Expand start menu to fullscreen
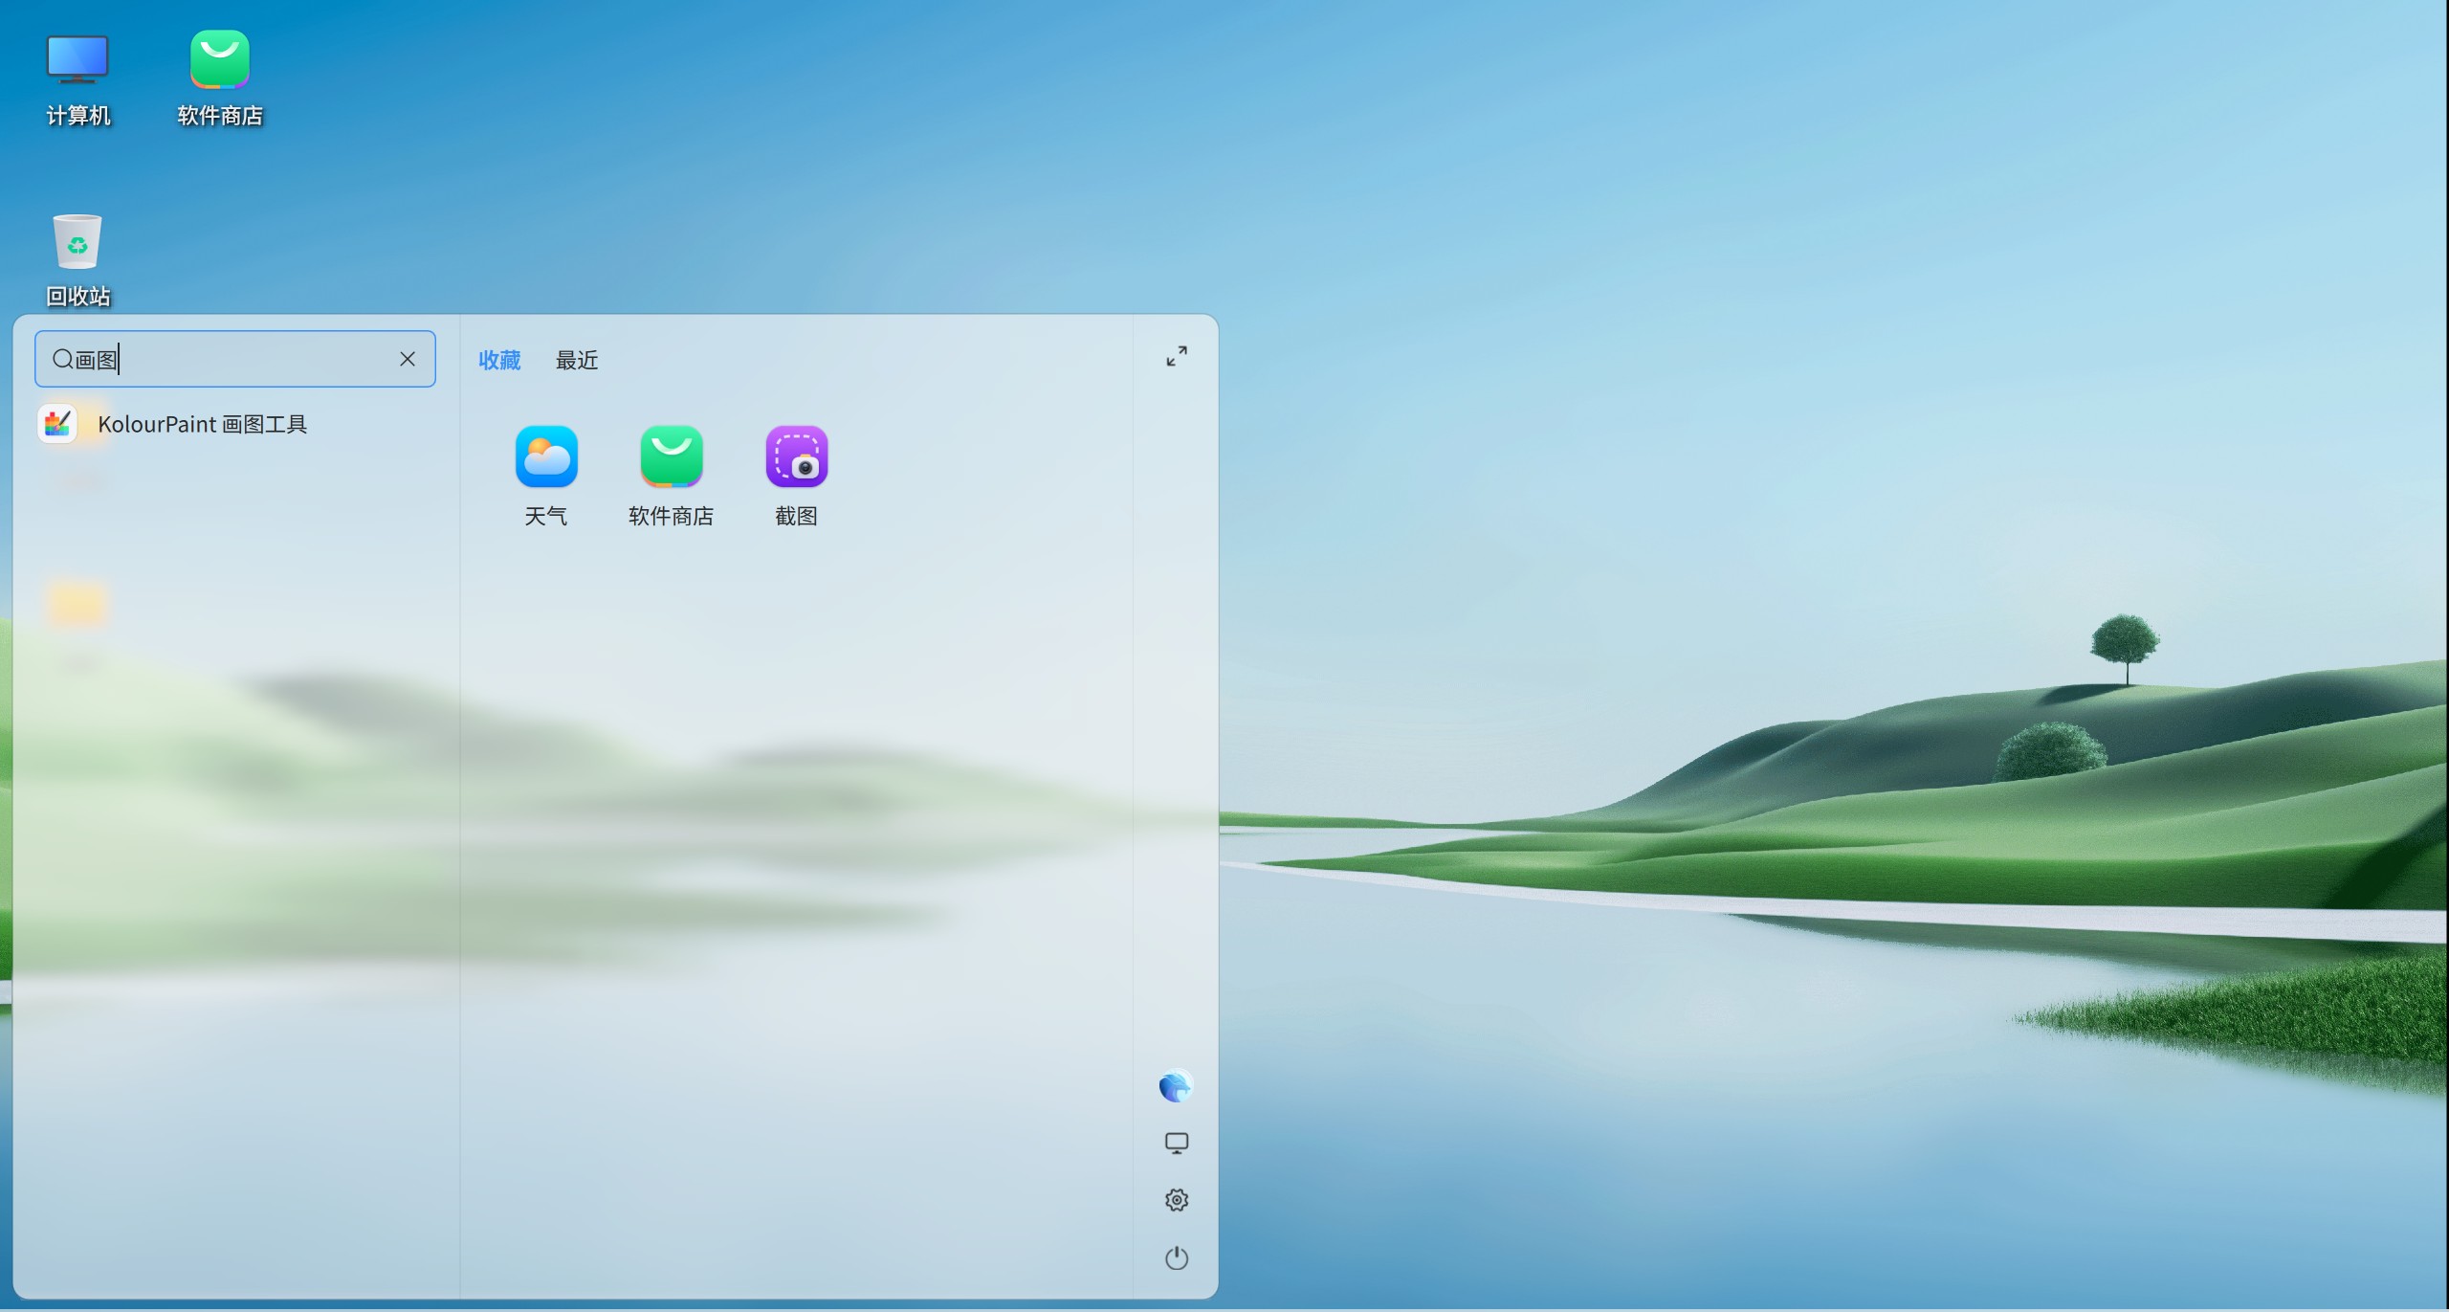The width and height of the screenshot is (2449, 1312). 1176,356
